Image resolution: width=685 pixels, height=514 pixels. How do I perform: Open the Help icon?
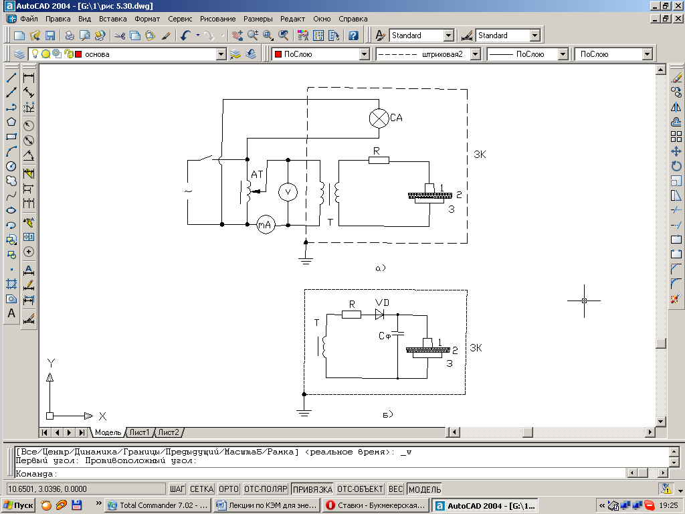pyautogui.click(x=353, y=35)
